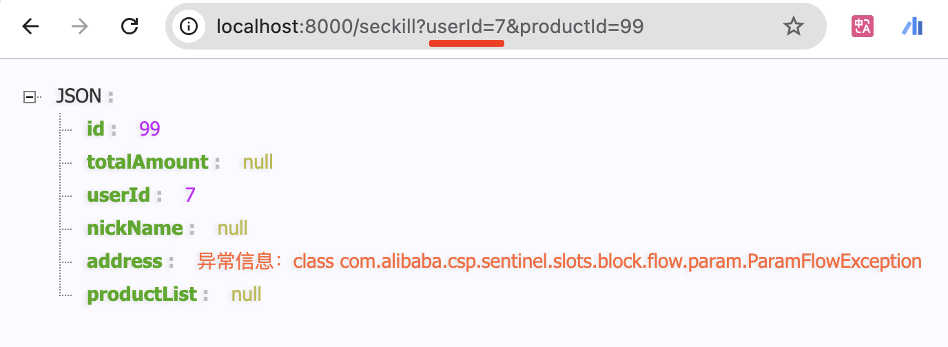
Task: Reload the seckill page
Action: tap(130, 26)
